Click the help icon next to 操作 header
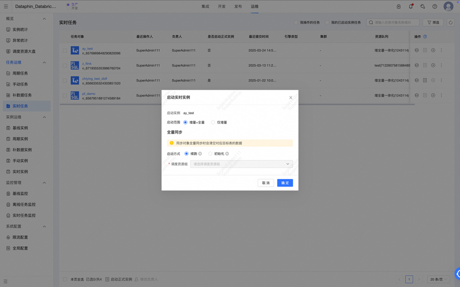This screenshot has height=287, width=460. tap(425, 37)
